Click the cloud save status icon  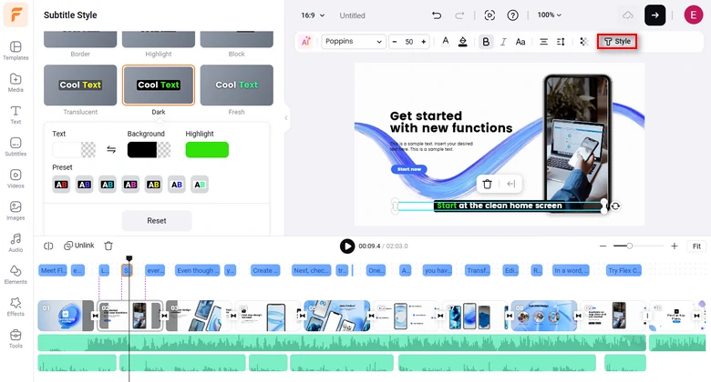click(627, 15)
